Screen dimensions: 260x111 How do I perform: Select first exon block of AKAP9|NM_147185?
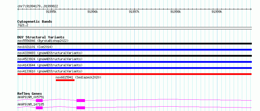tap(39, 108)
